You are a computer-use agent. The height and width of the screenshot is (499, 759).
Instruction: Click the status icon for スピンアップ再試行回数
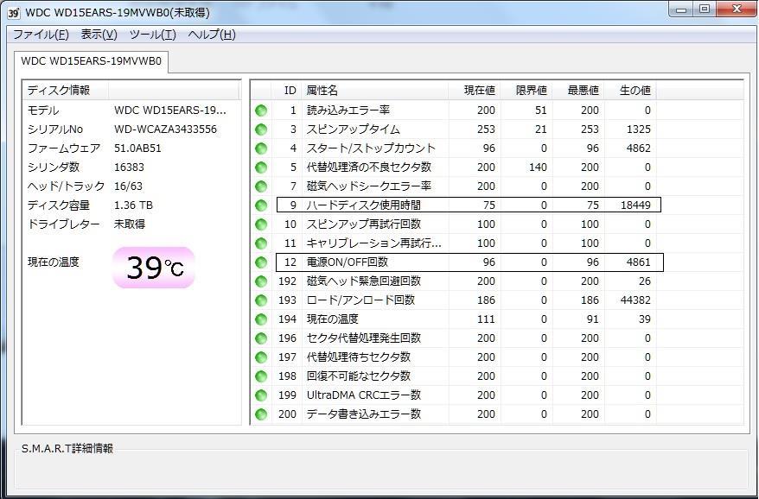(x=261, y=224)
